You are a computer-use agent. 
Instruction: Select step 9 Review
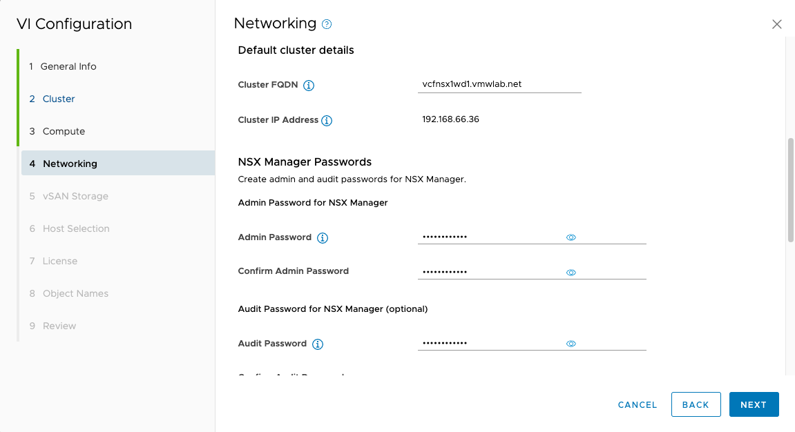click(52, 326)
